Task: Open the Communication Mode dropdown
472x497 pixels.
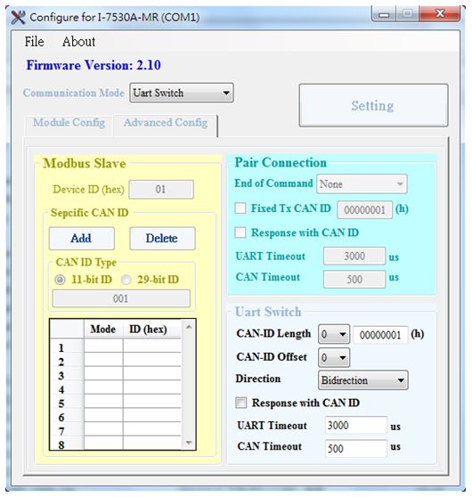Action: tap(182, 93)
